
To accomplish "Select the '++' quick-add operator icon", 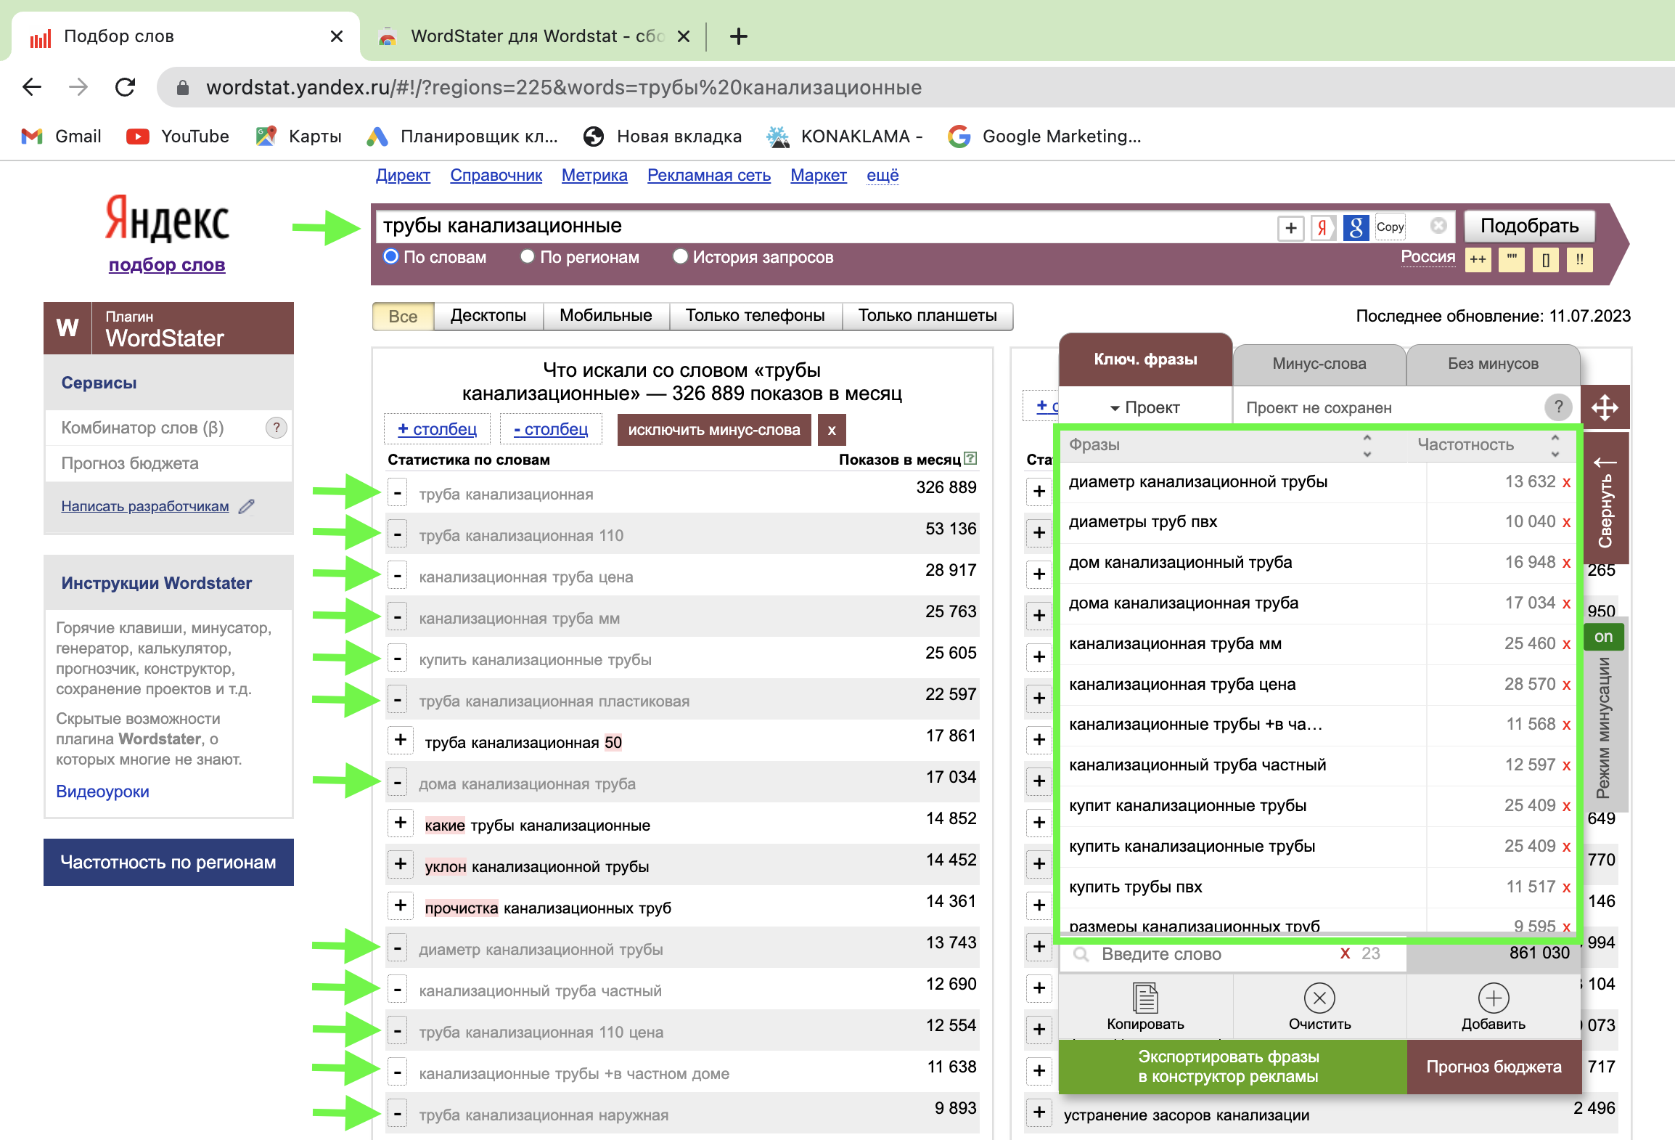I will coord(1478,259).
